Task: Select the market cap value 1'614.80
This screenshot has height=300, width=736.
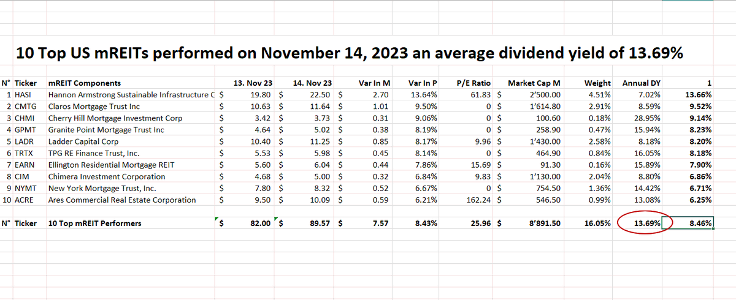Action: point(544,107)
